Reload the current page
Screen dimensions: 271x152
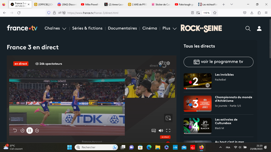(x=19, y=13)
